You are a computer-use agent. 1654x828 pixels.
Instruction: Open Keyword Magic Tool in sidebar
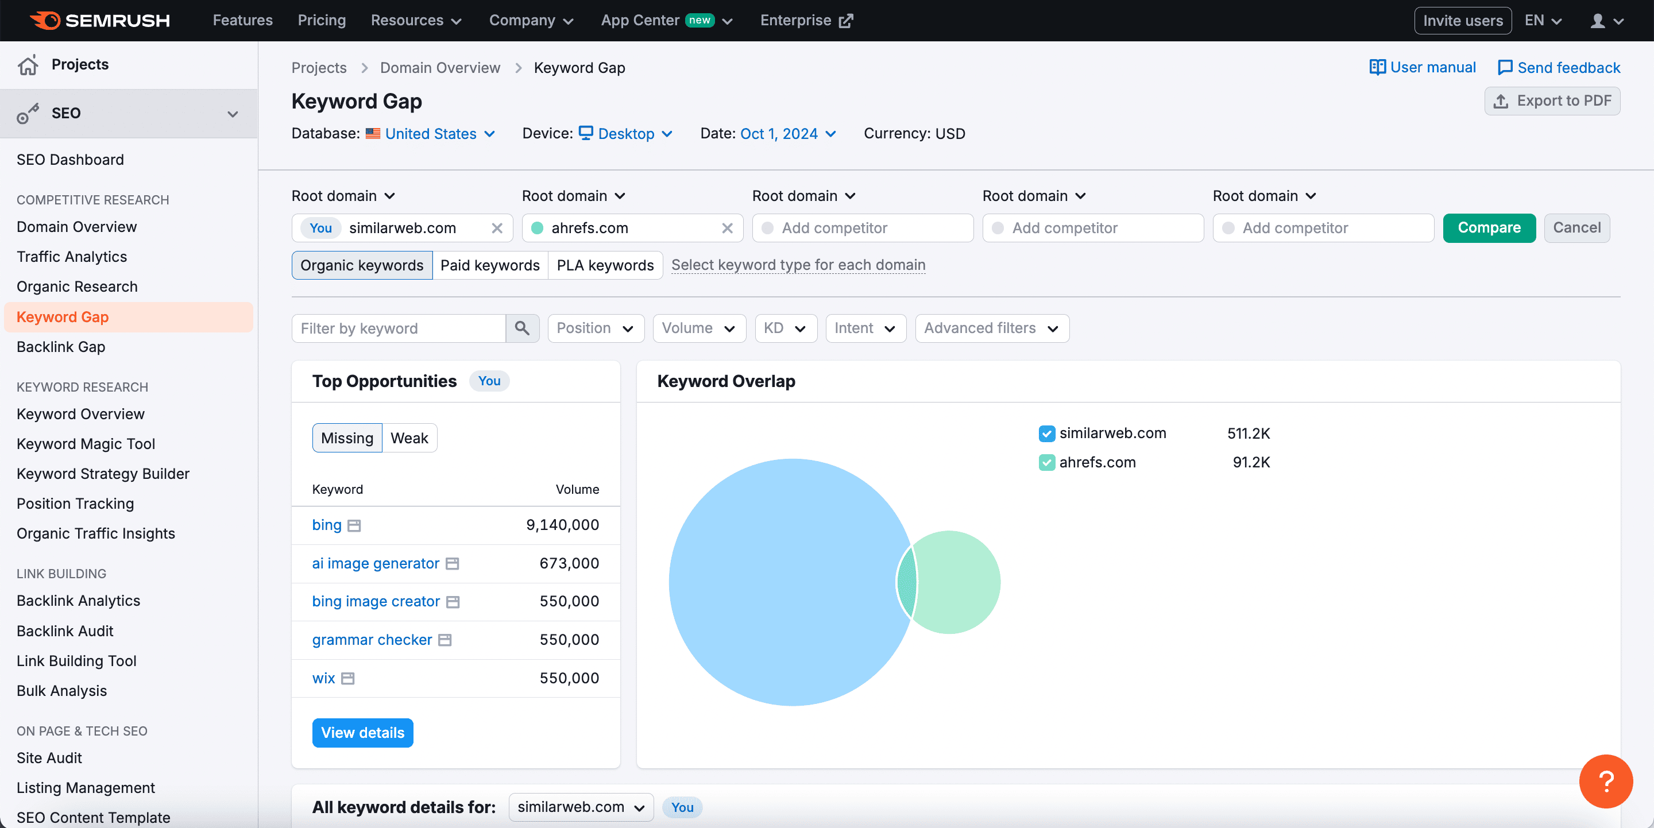click(x=86, y=443)
